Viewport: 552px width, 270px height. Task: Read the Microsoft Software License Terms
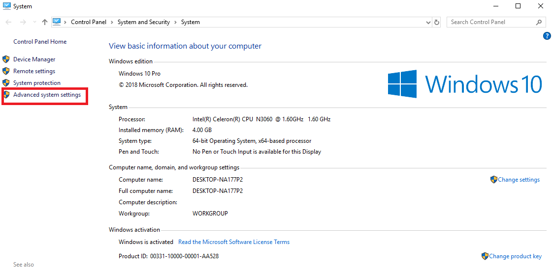click(x=234, y=242)
